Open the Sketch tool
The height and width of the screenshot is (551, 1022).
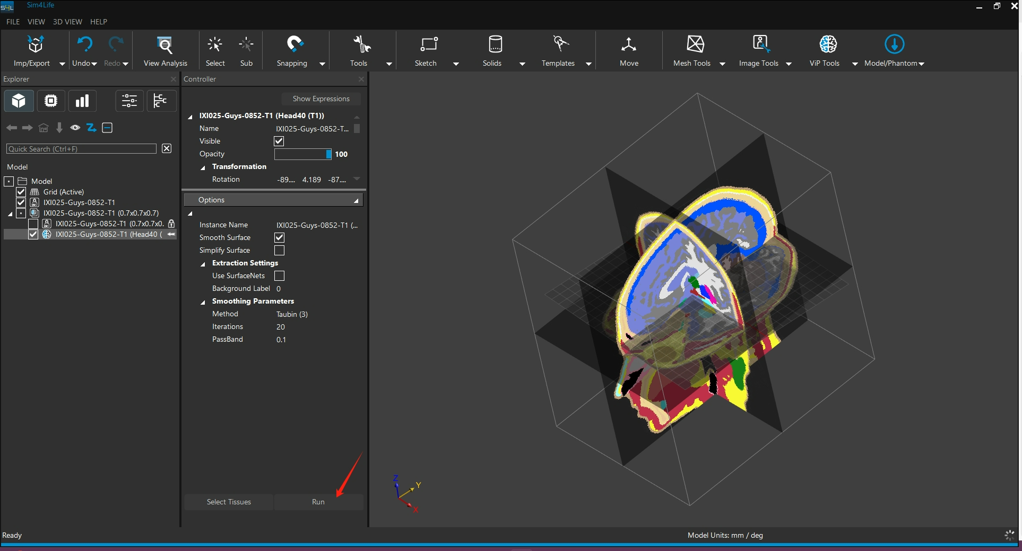(x=428, y=45)
